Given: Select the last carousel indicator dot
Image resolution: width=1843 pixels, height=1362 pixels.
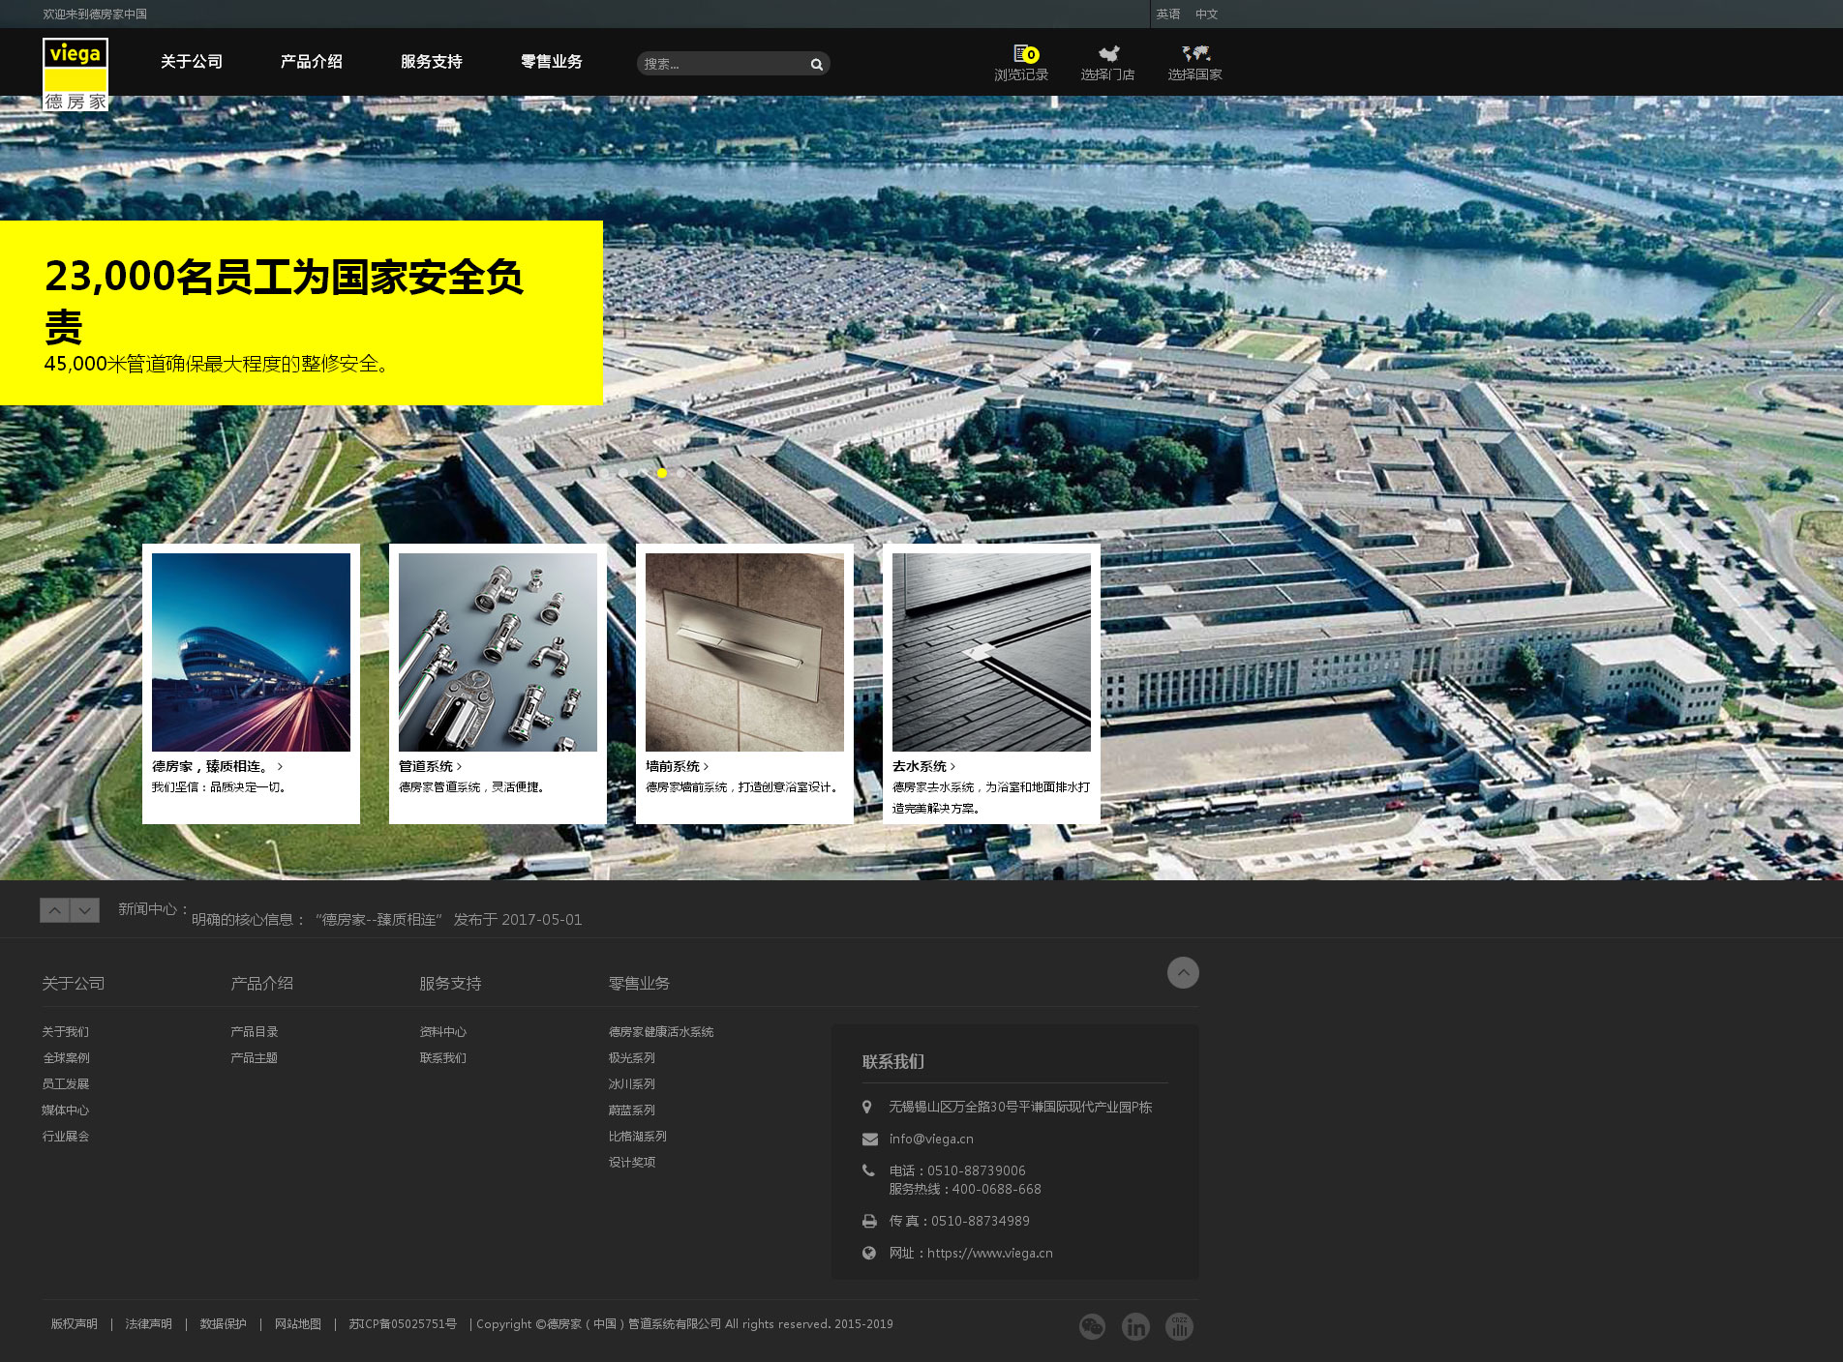Looking at the screenshot, I should point(681,473).
